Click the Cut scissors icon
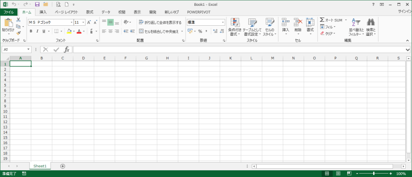 coord(18,20)
